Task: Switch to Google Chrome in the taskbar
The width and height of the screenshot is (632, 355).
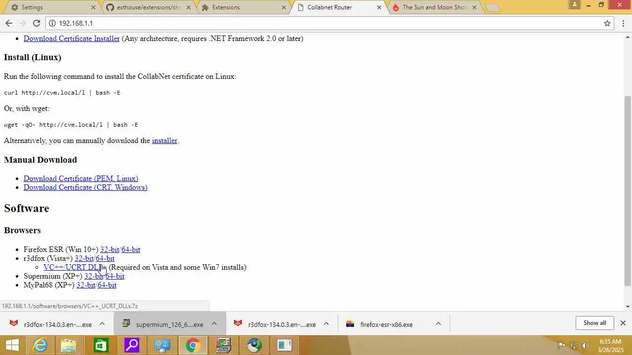Action: (193, 345)
